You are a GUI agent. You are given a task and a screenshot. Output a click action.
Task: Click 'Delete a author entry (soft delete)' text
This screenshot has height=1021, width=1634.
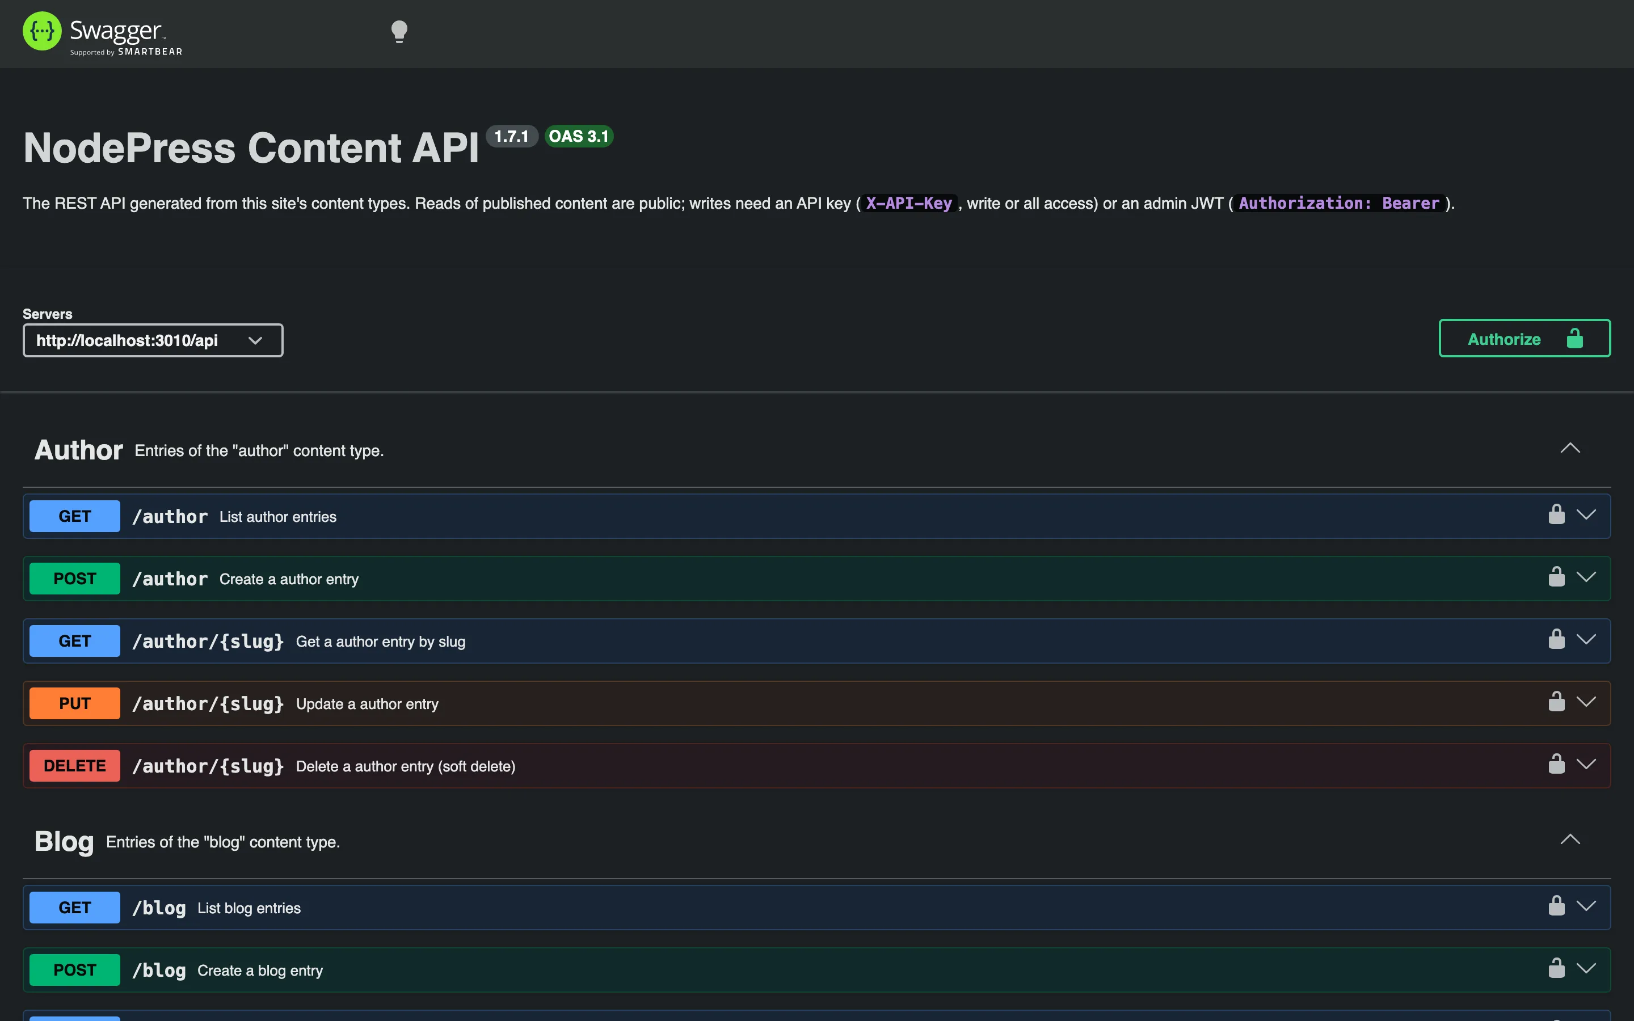[406, 766]
